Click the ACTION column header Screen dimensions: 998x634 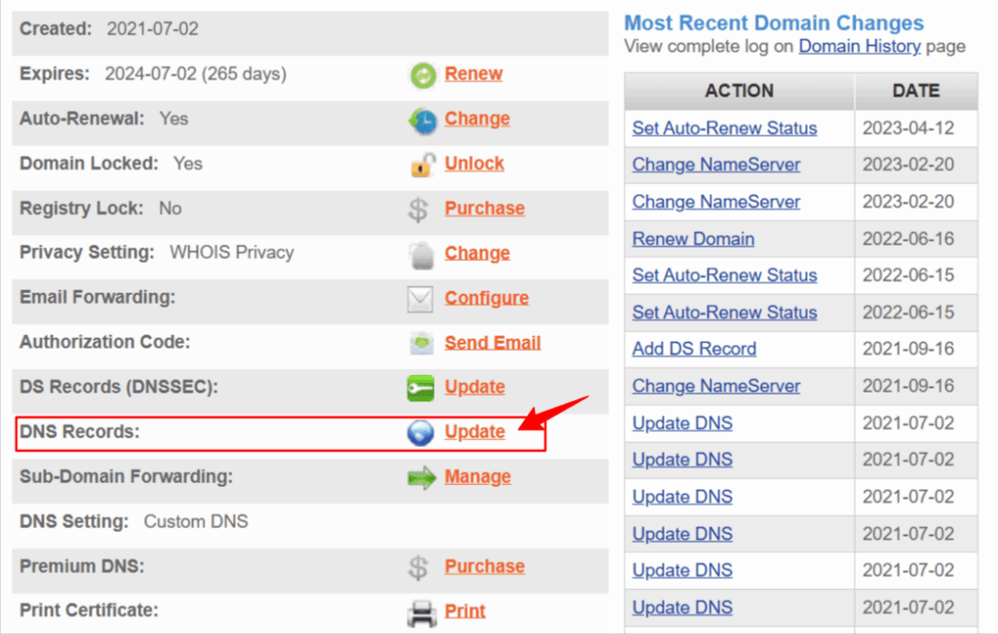click(739, 91)
